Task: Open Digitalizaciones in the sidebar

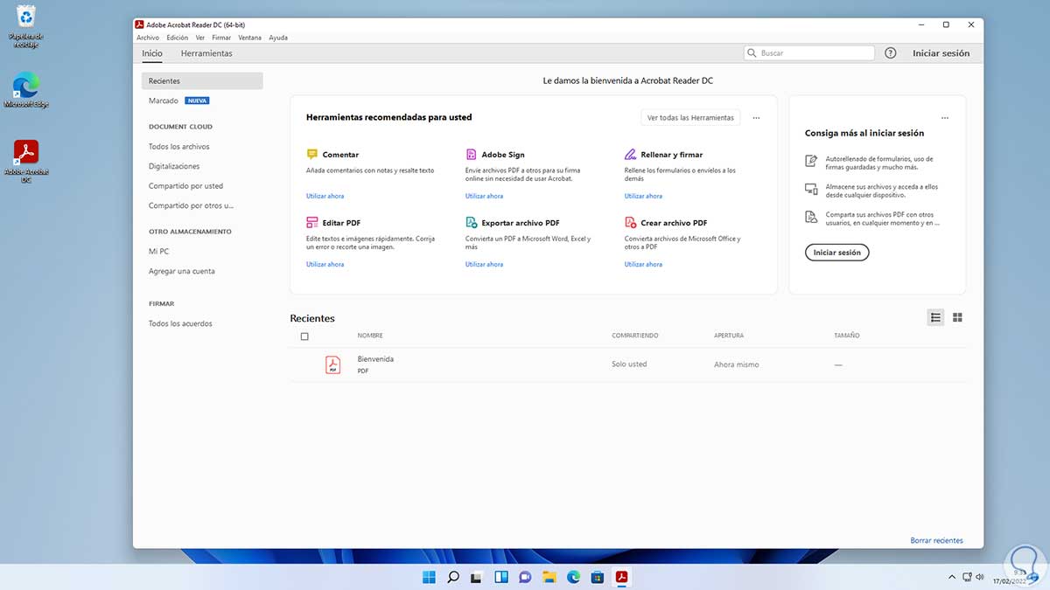Action: 174,166
